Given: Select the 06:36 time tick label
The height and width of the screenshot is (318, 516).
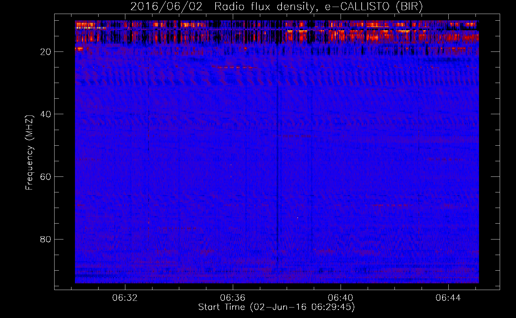Looking at the screenshot, I should click(233, 298).
